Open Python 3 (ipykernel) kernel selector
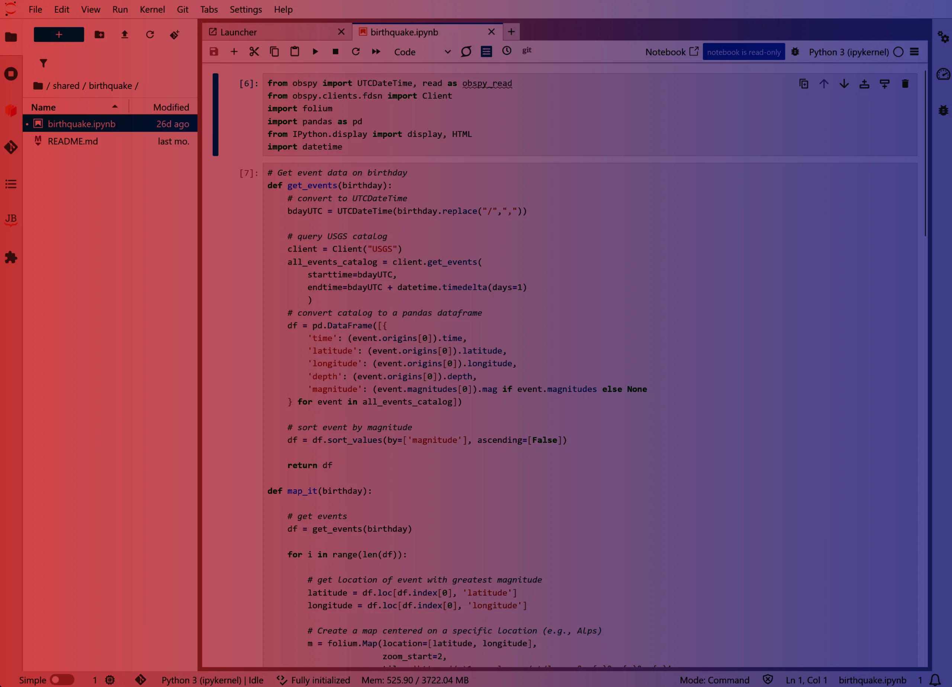The height and width of the screenshot is (687, 952). [x=848, y=52]
